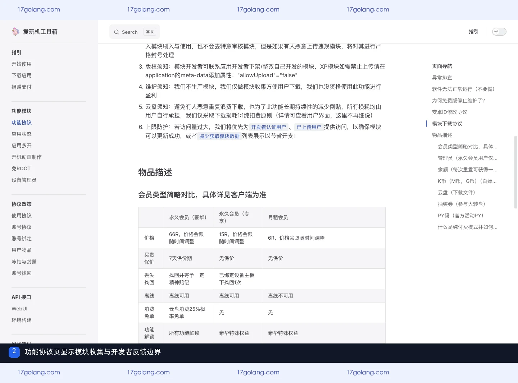Select 免ROOT in the sidebar

click(x=21, y=169)
